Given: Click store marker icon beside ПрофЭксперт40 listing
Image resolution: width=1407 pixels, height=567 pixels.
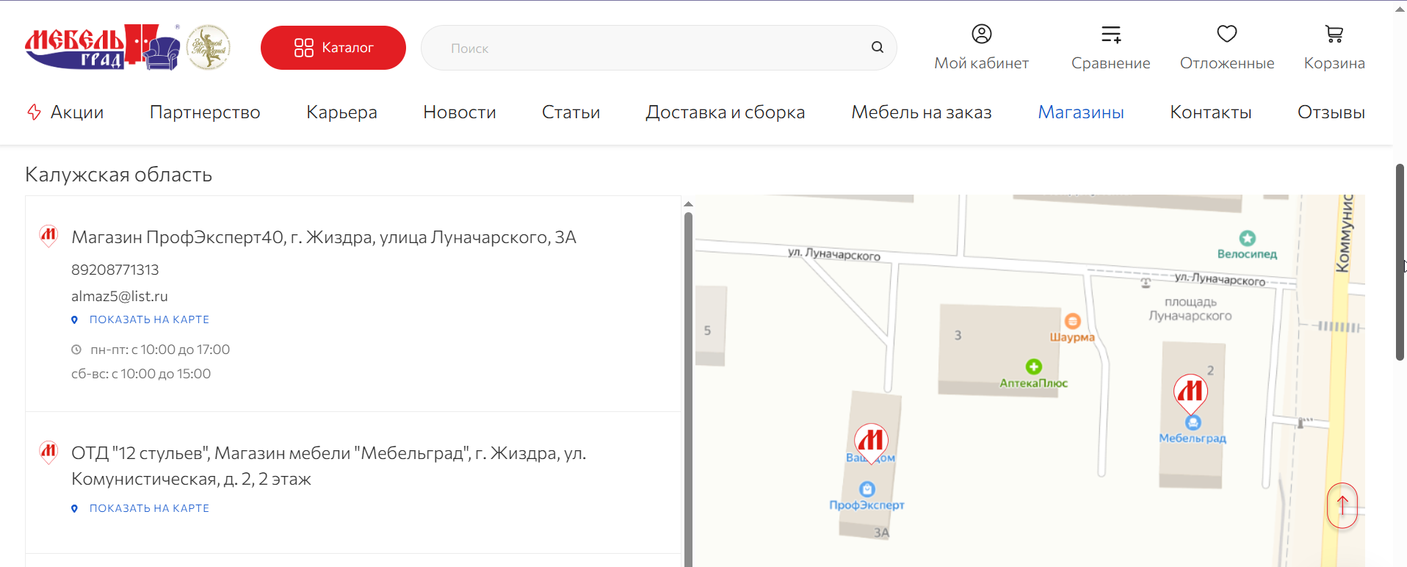Looking at the screenshot, I should coord(48,236).
